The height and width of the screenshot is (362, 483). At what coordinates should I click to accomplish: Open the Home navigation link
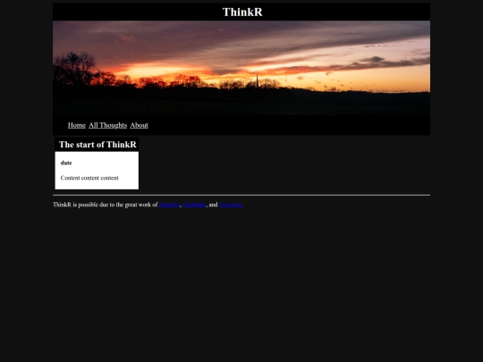[x=77, y=125]
